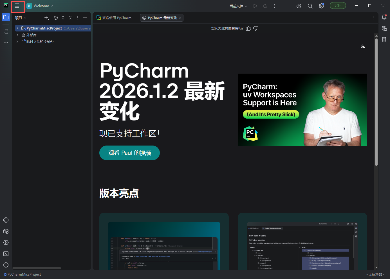Start debugging with the bug icon
The image size is (390, 279).
(x=265, y=6)
